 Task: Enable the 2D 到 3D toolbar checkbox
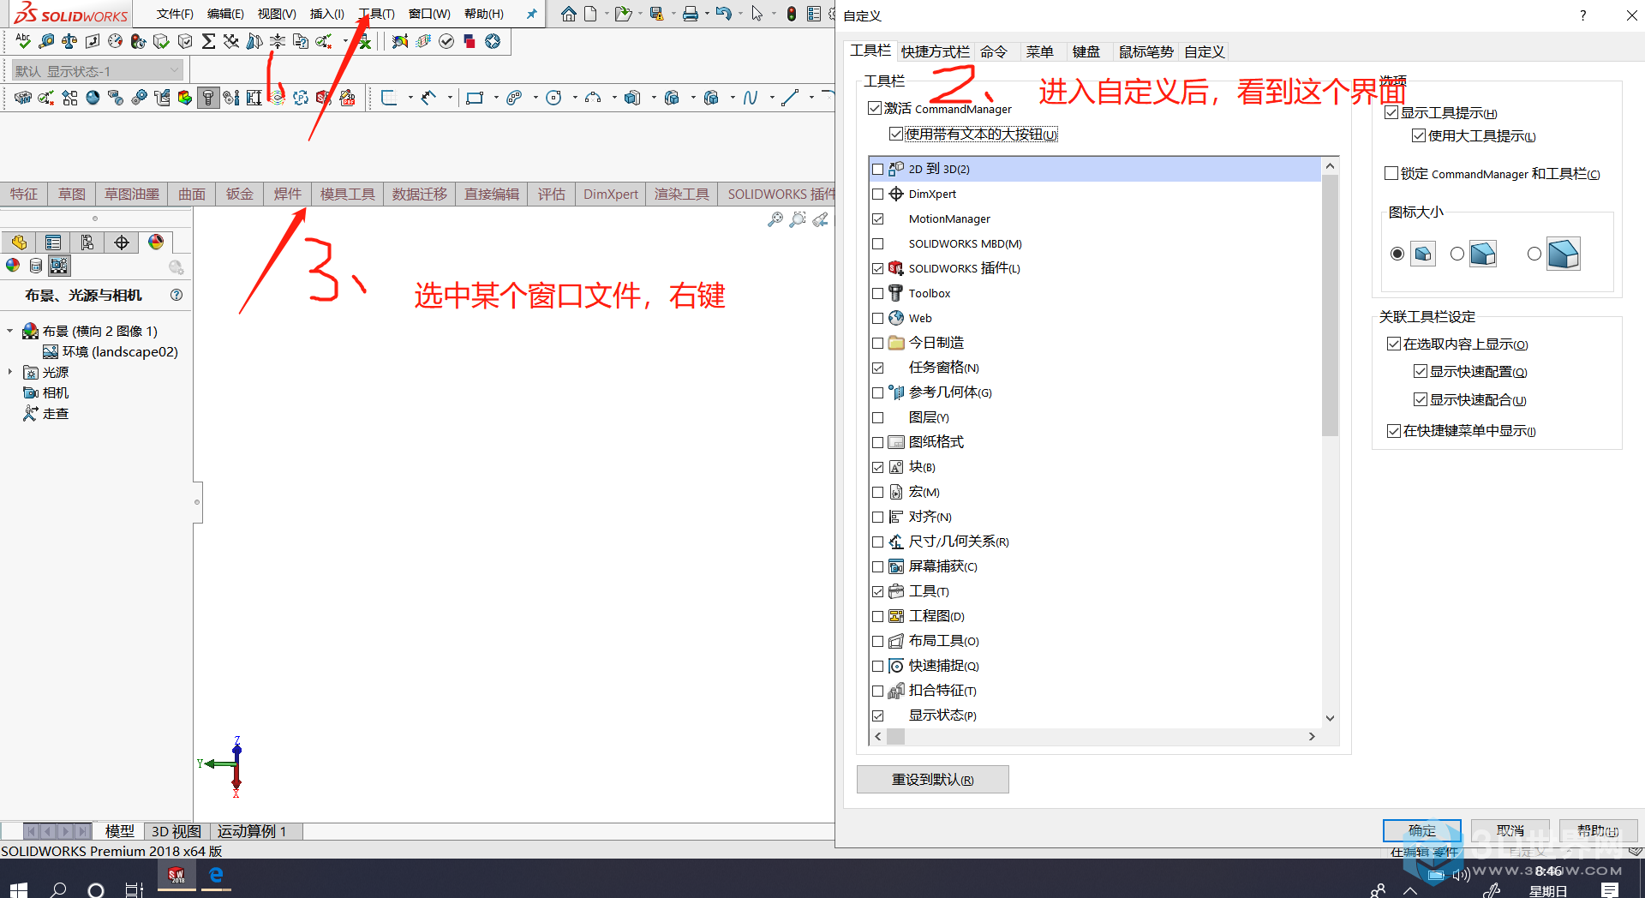[x=877, y=169]
